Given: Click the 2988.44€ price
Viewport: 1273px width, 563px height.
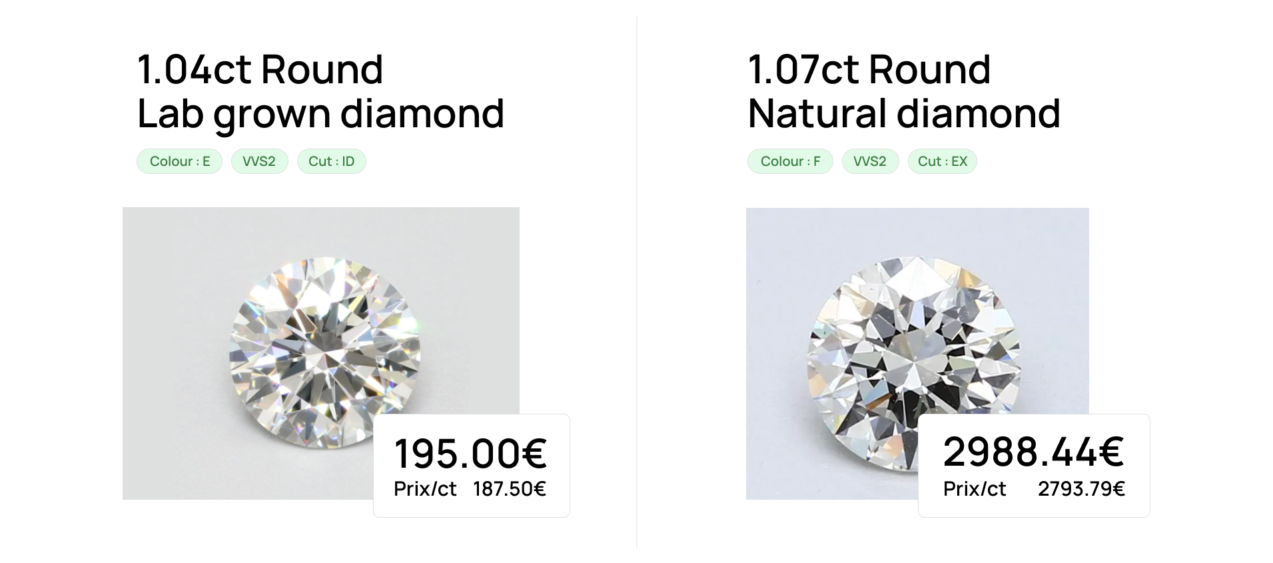Looking at the screenshot, I should [x=1033, y=451].
